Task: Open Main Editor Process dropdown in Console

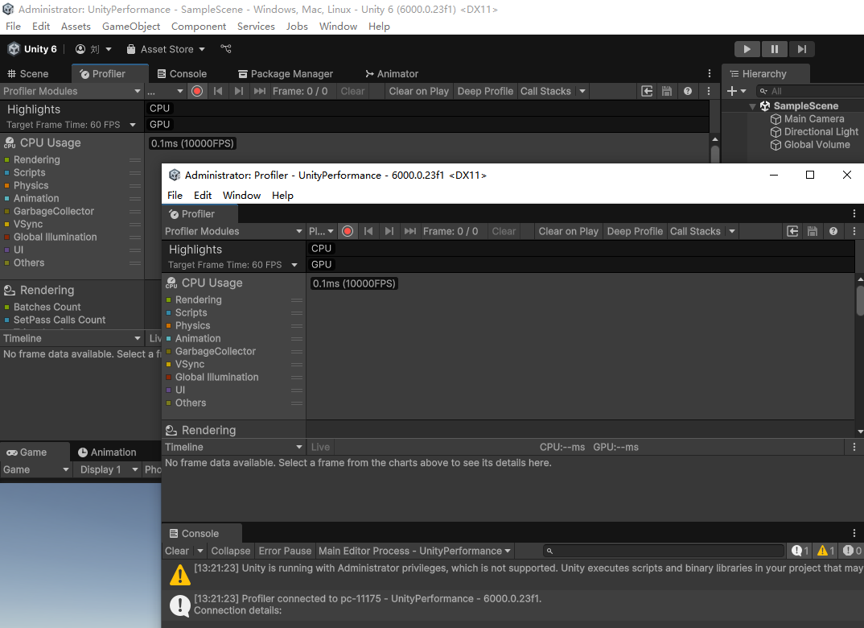Action: pyautogui.click(x=414, y=551)
